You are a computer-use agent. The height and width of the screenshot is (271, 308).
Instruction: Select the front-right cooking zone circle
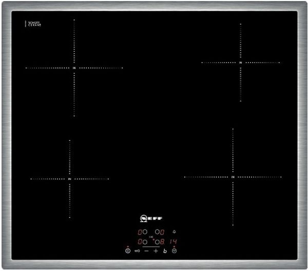(x=157, y=242)
